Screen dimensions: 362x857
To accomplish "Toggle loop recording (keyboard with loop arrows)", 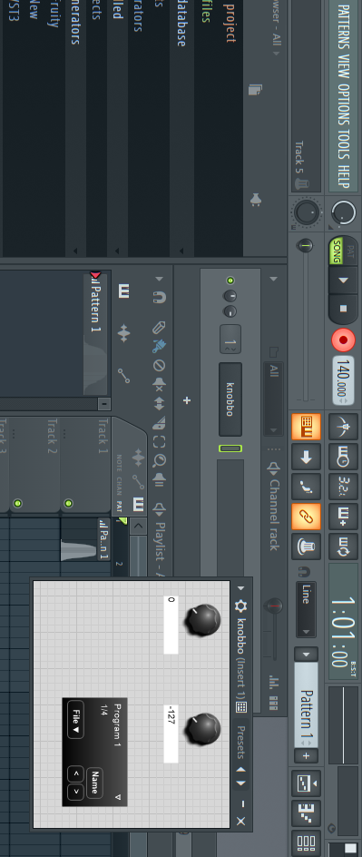I will click(x=344, y=546).
